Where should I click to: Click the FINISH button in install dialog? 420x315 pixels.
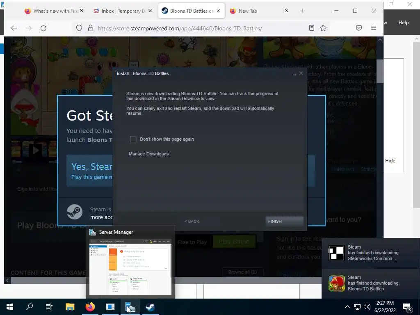click(x=285, y=221)
